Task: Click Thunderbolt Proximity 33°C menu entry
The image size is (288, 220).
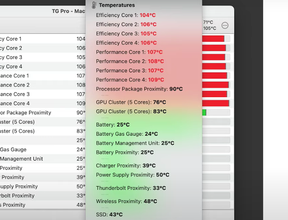Action: [x=131, y=188]
